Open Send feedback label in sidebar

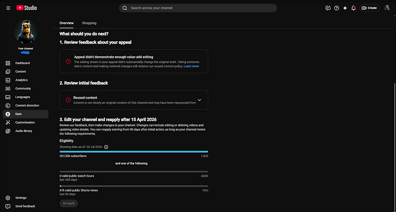[x=25, y=206]
